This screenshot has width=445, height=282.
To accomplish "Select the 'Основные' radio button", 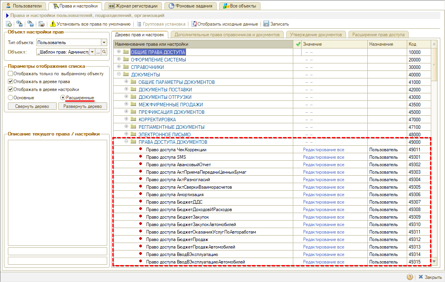I will 11,97.
